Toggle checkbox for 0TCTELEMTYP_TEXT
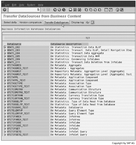This screenshot has height=145, width=136. pyautogui.click(x=5, y=113)
